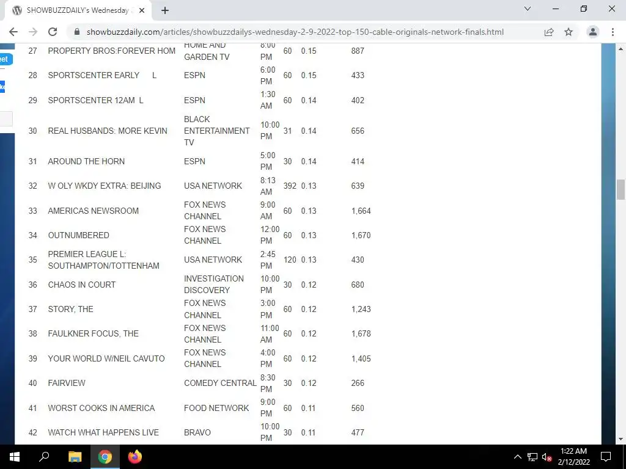This screenshot has width=626, height=469.
Task: Click "CHAOS IN COURT" title
Action: [81, 285]
